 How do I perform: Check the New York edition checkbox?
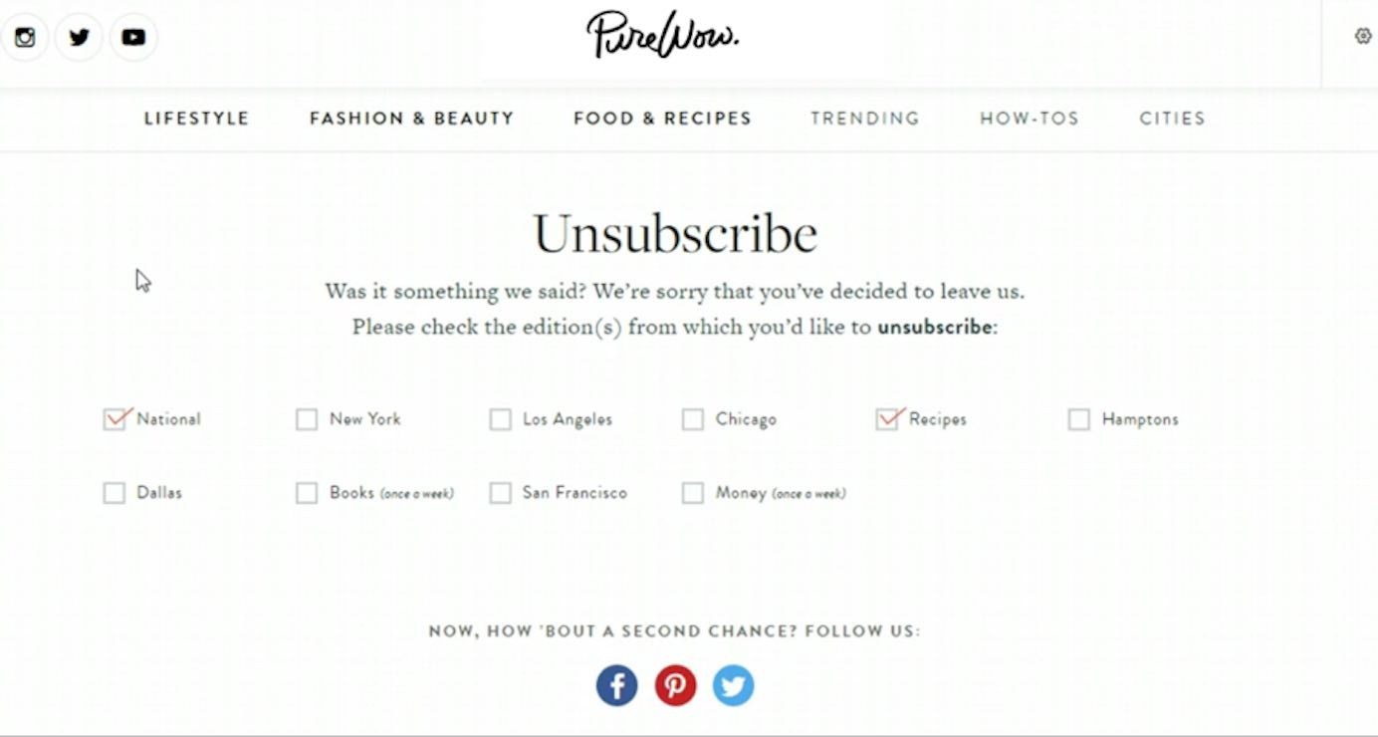pyautogui.click(x=307, y=419)
